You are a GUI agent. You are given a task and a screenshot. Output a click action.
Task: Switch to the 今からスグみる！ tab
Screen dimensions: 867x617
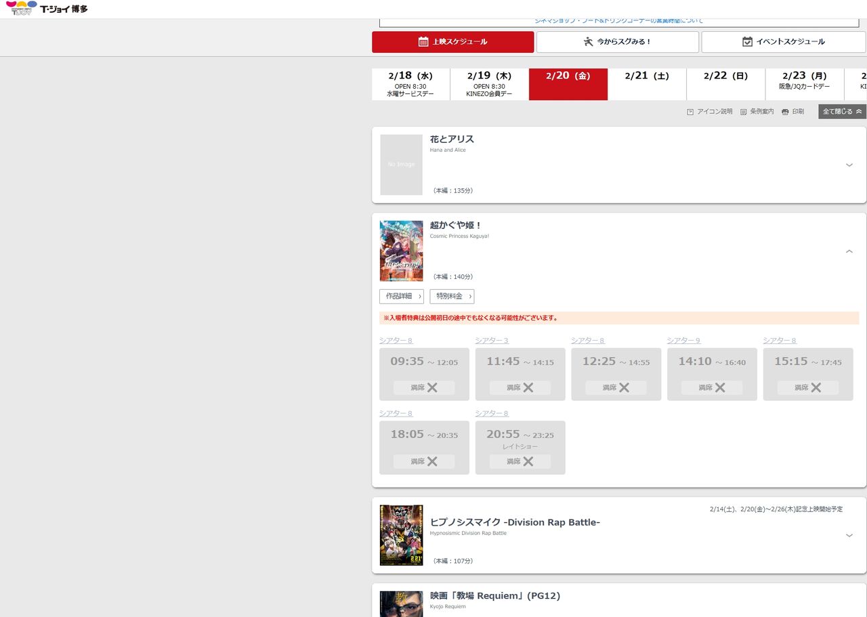point(617,42)
